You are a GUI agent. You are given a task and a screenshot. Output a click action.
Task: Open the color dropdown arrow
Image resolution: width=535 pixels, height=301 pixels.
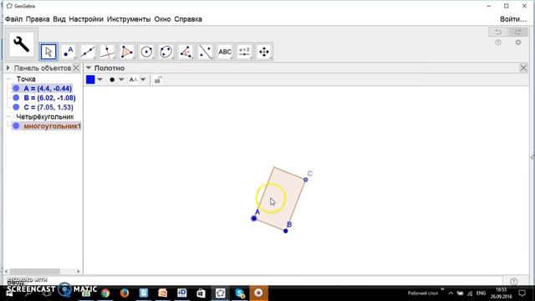[100, 79]
